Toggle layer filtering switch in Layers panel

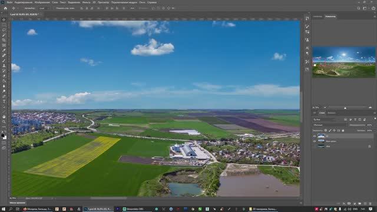[x=375, y=119]
